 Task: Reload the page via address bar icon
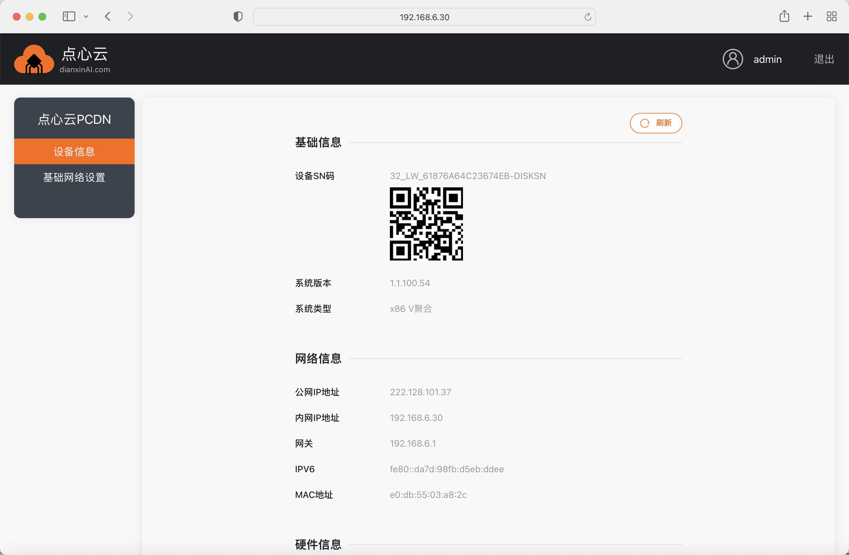point(587,17)
